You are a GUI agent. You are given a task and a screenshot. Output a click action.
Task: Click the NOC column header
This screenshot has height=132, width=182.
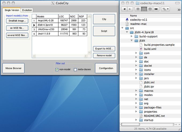coord(74,17)
